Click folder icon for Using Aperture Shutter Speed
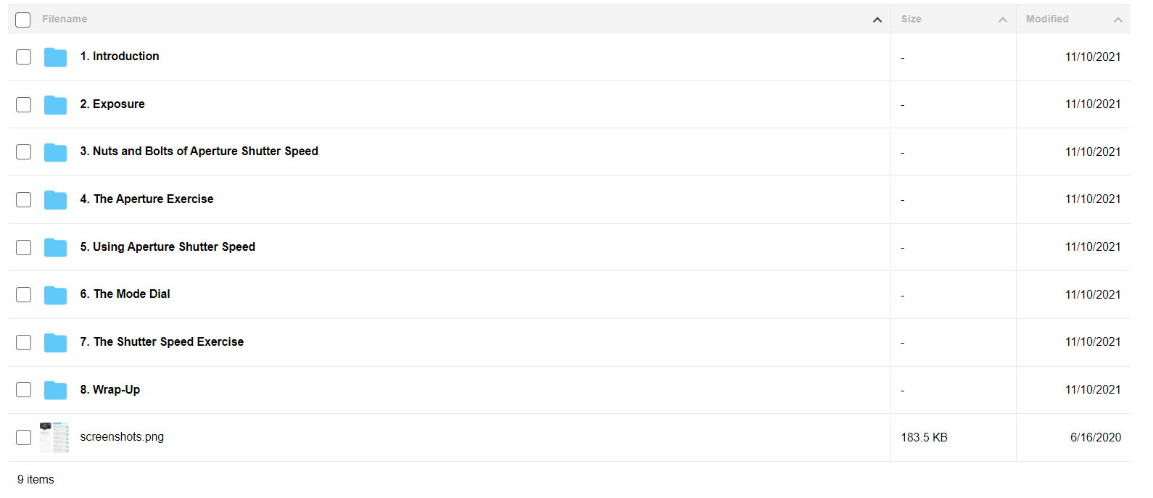This screenshot has width=1153, height=498. pyautogui.click(x=55, y=248)
